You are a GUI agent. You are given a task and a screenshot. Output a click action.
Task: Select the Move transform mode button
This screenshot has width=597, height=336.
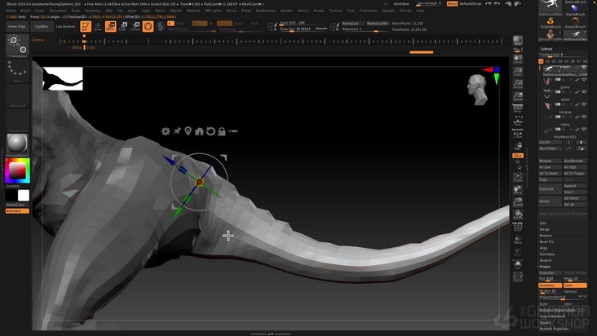(111, 26)
